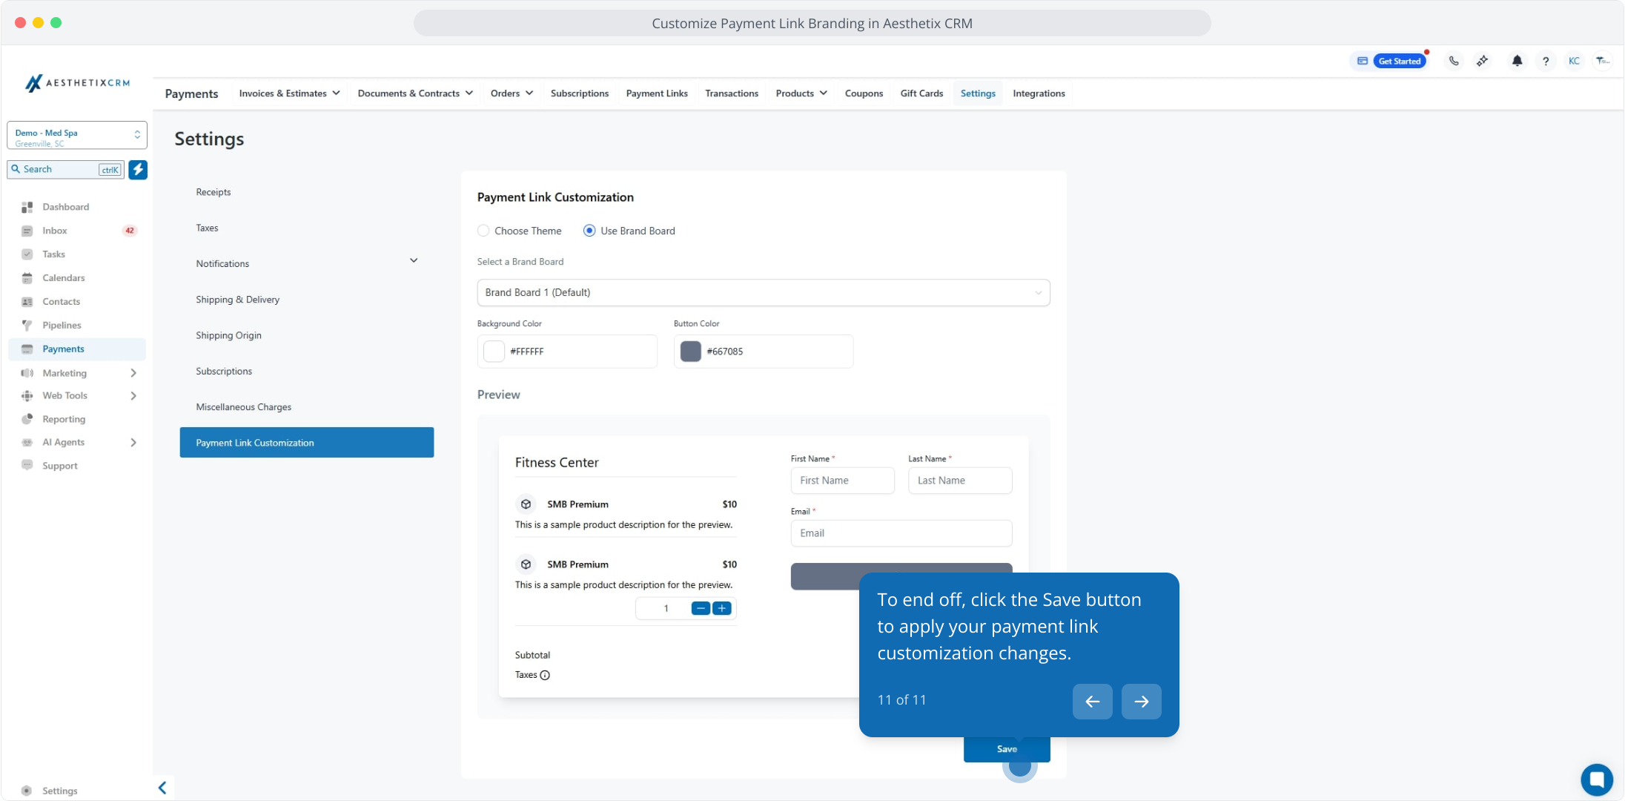Click the Button Color swatch
This screenshot has width=1625, height=801.
coord(690,352)
